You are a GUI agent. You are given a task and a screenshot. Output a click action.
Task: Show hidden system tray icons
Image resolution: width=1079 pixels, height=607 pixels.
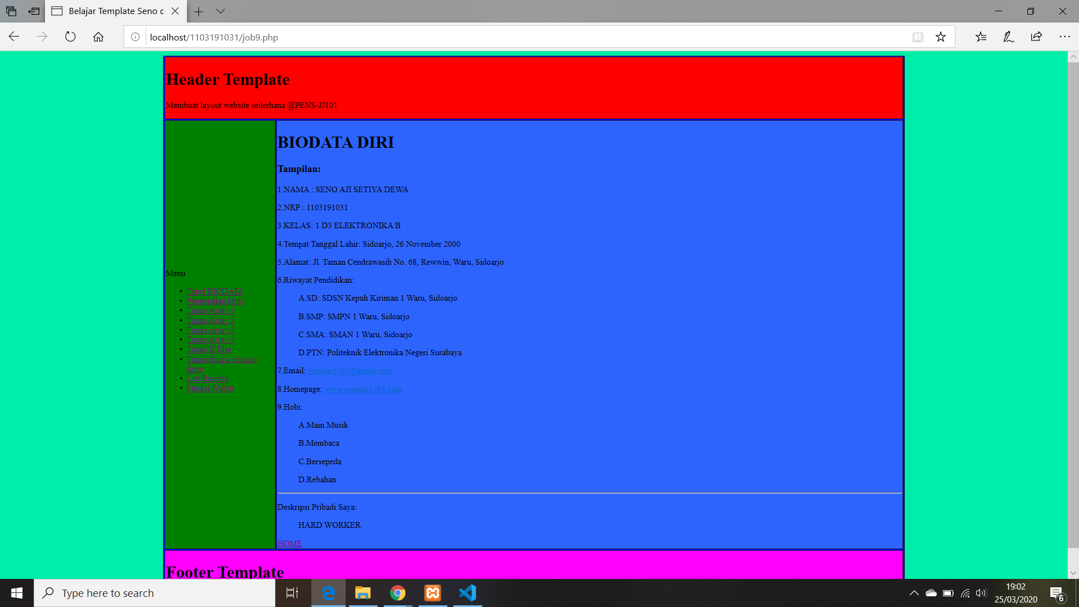click(914, 593)
